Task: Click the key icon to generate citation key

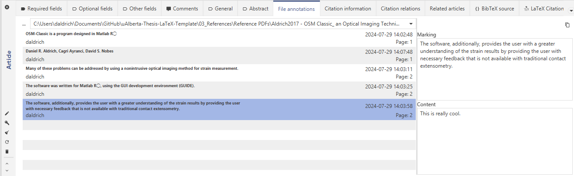Action: 7,123
